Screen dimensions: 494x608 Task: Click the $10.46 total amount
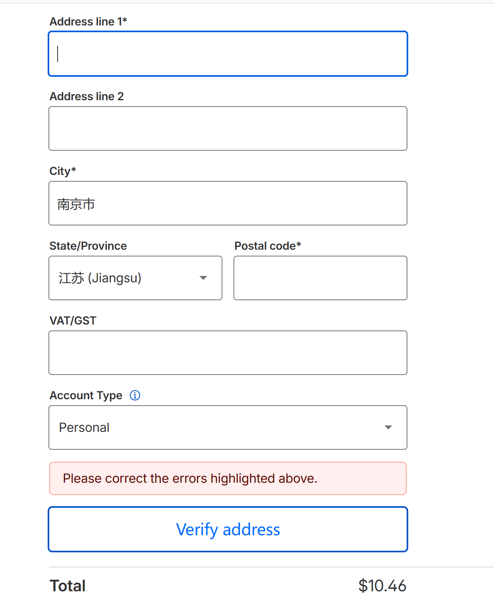coord(382,586)
